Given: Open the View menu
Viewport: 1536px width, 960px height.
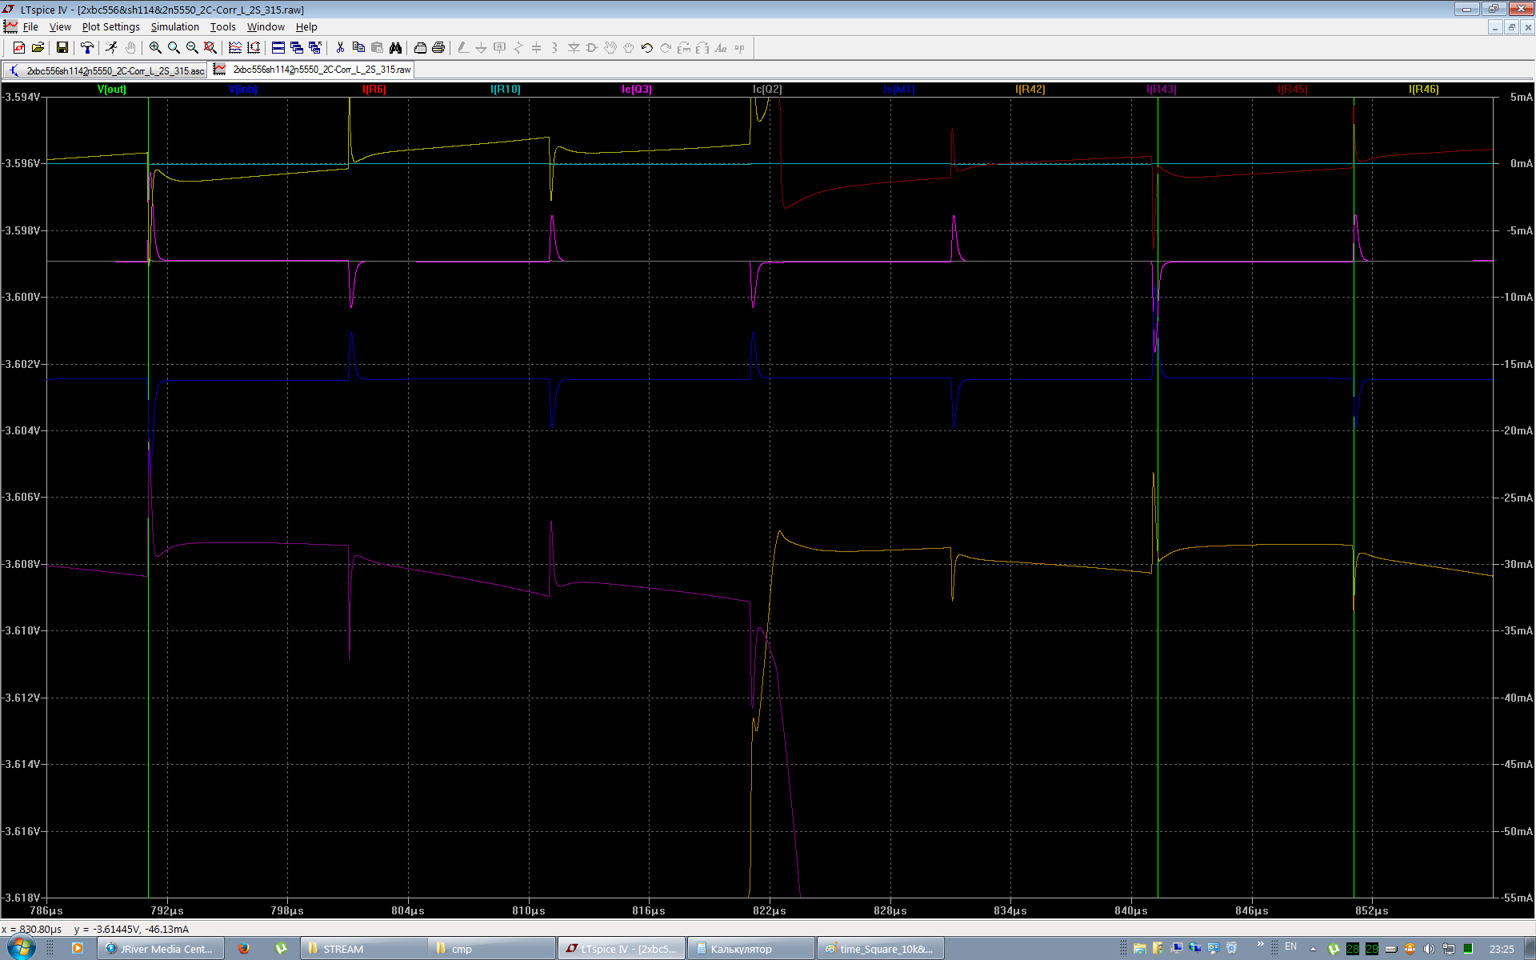Looking at the screenshot, I should click(x=60, y=26).
